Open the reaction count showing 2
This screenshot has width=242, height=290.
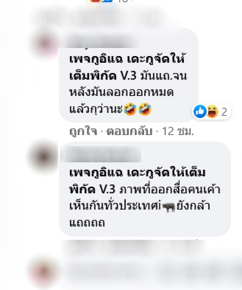pyautogui.click(x=224, y=112)
